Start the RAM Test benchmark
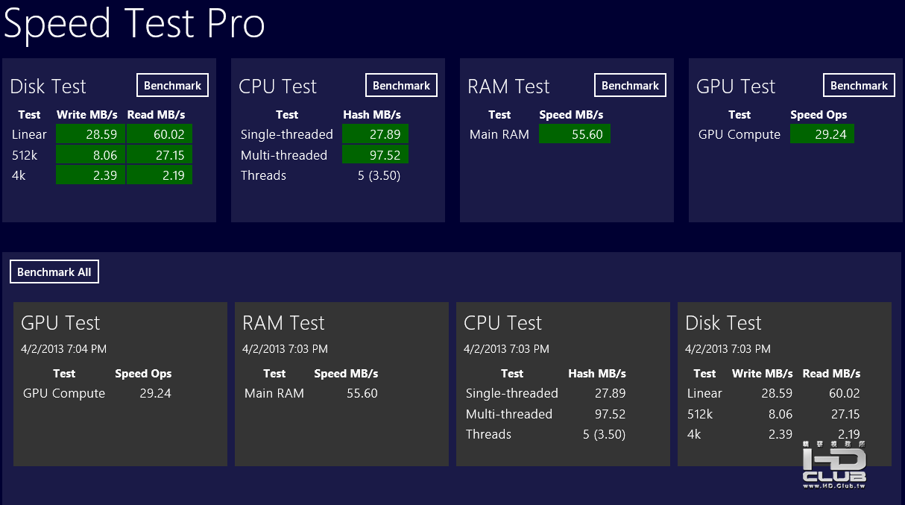This screenshot has width=905, height=505. (x=630, y=86)
